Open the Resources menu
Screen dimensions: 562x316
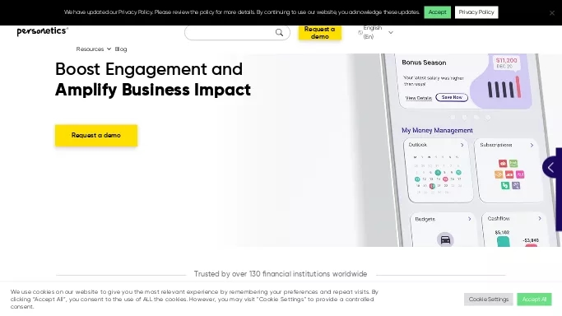90,49
